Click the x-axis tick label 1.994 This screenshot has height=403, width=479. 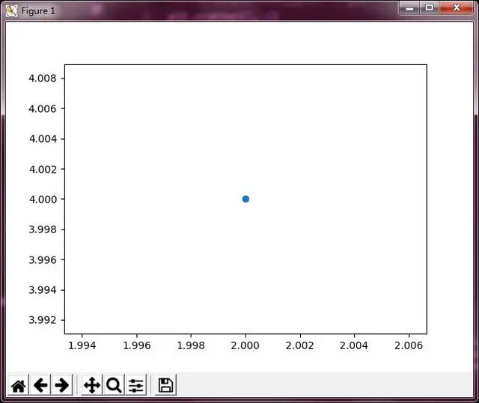point(82,345)
